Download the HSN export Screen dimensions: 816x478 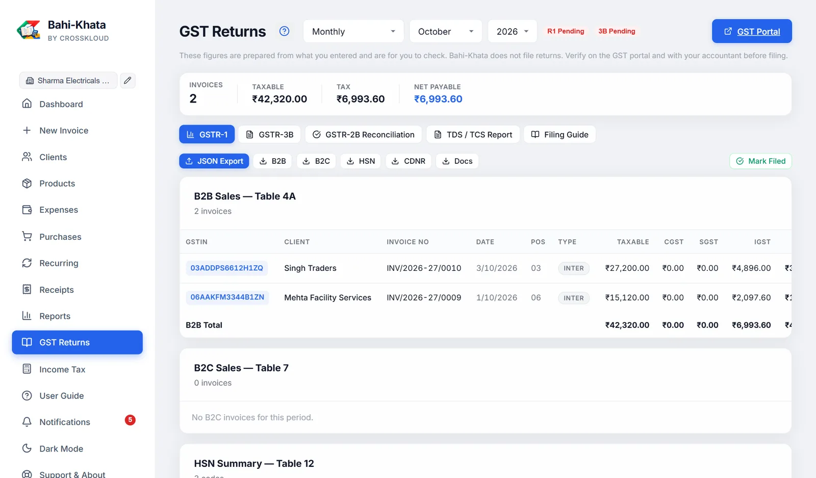(361, 161)
